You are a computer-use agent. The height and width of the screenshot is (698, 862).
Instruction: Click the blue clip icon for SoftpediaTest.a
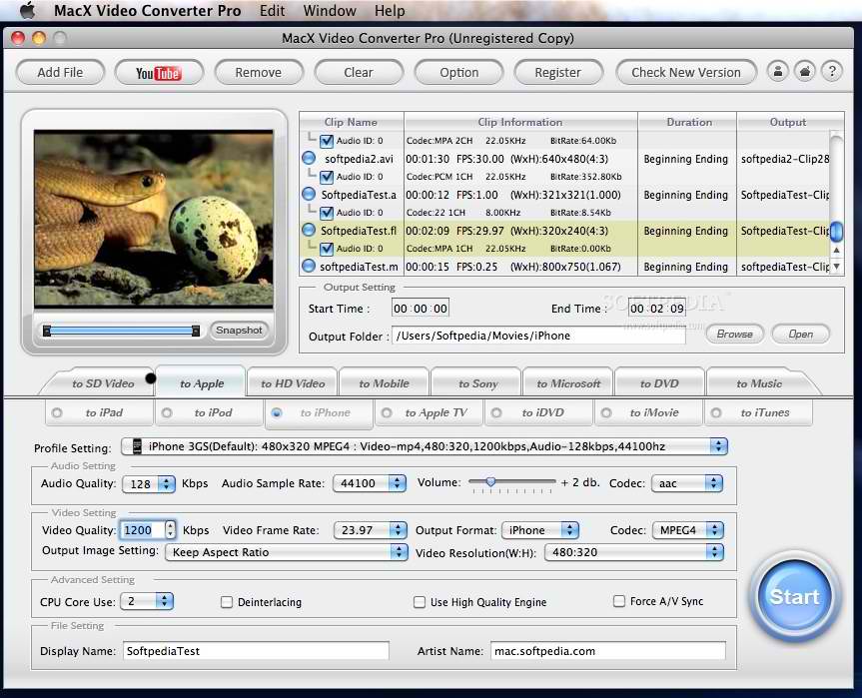(x=309, y=194)
